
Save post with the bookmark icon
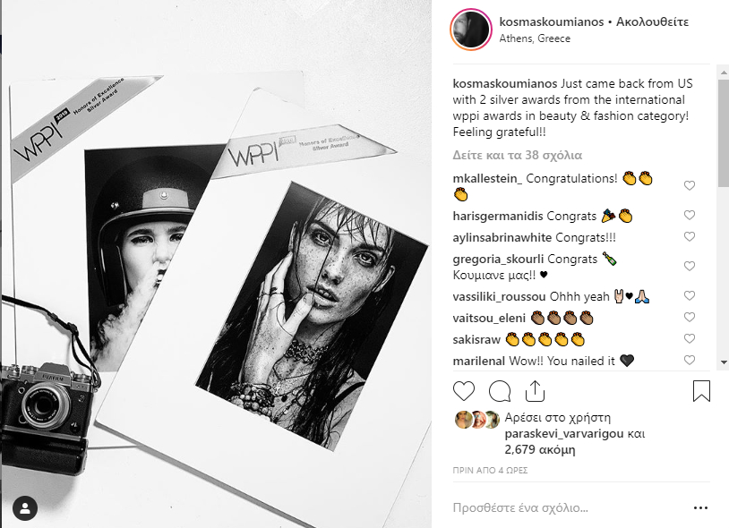pos(701,391)
